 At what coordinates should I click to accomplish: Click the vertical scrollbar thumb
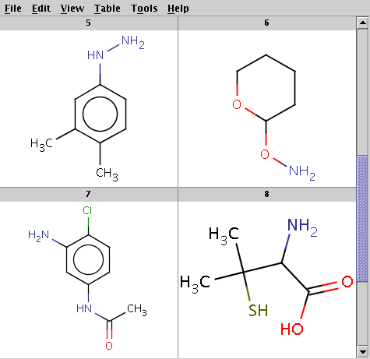coord(362,218)
